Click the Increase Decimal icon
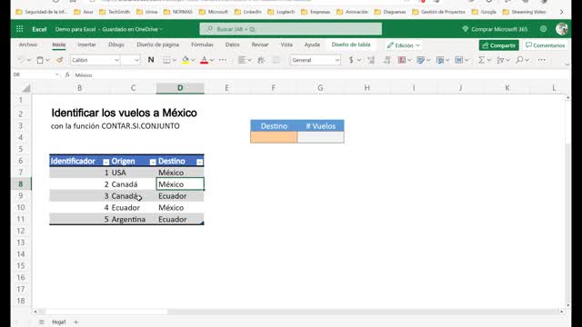The height and width of the screenshot is (327, 582). click(371, 60)
